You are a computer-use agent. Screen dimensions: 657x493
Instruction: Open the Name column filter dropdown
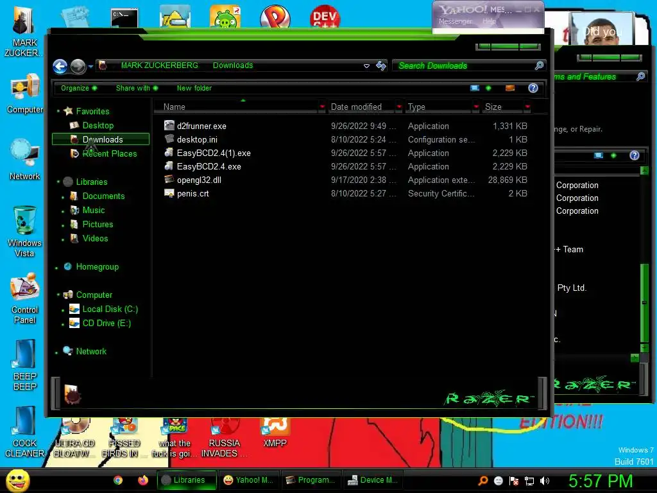click(322, 107)
